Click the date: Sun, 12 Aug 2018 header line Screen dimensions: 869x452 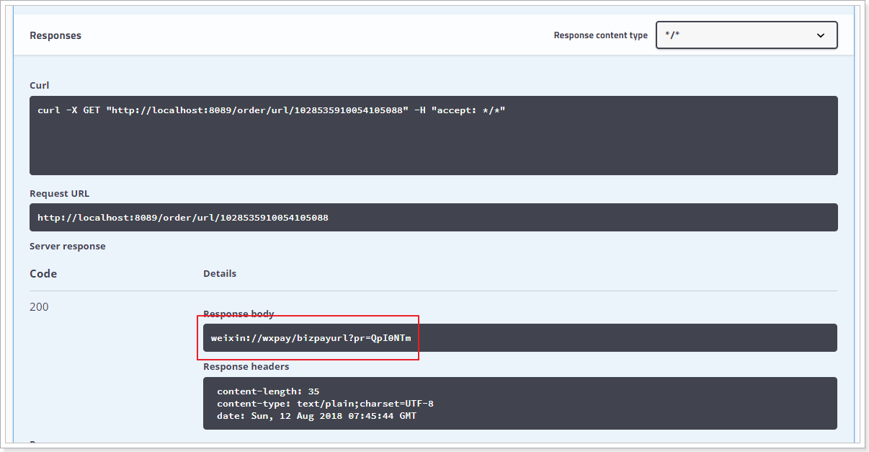pyautogui.click(x=316, y=416)
